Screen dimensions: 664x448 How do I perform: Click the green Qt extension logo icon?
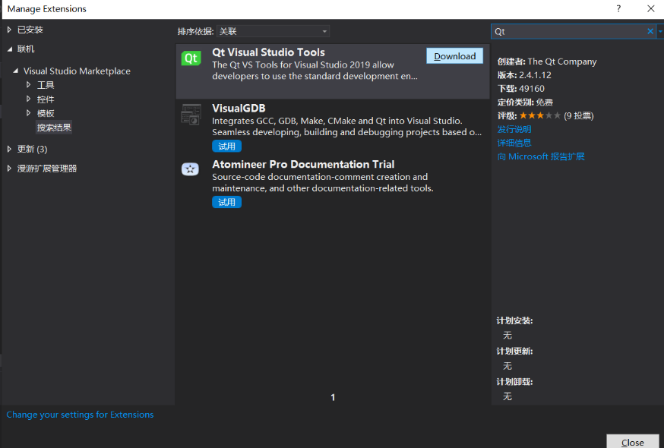coord(191,58)
